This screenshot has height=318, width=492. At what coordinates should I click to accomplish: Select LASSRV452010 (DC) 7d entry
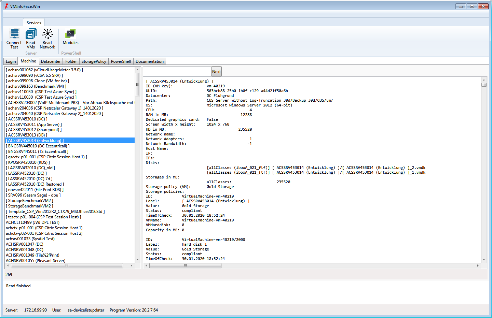(29, 179)
